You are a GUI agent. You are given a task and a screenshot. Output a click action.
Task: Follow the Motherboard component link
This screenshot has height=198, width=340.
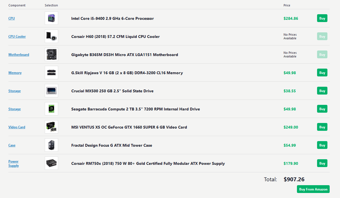pyautogui.click(x=19, y=55)
